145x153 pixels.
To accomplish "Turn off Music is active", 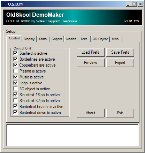I will [15, 77].
